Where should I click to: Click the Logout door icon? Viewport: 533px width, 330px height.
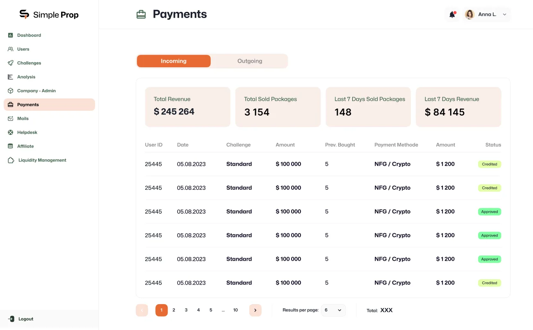tap(11, 319)
